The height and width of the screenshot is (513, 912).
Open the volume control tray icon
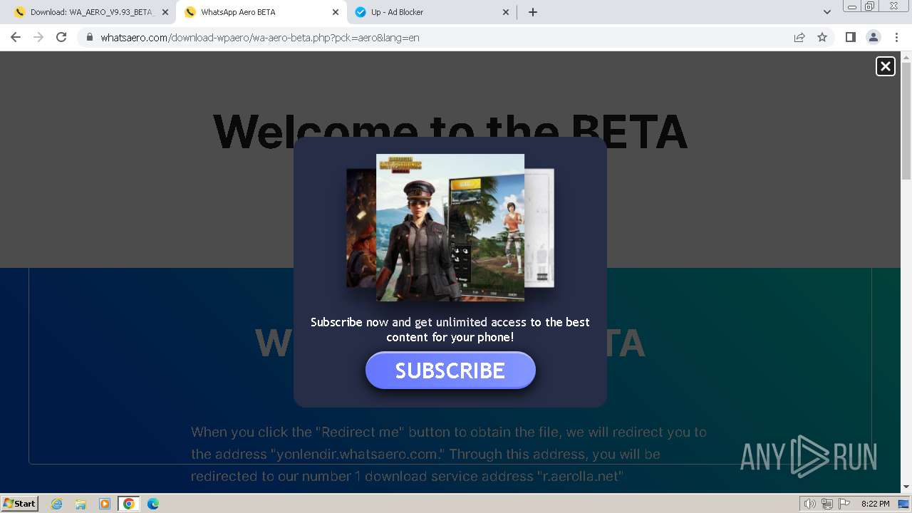tap(810, 504)
